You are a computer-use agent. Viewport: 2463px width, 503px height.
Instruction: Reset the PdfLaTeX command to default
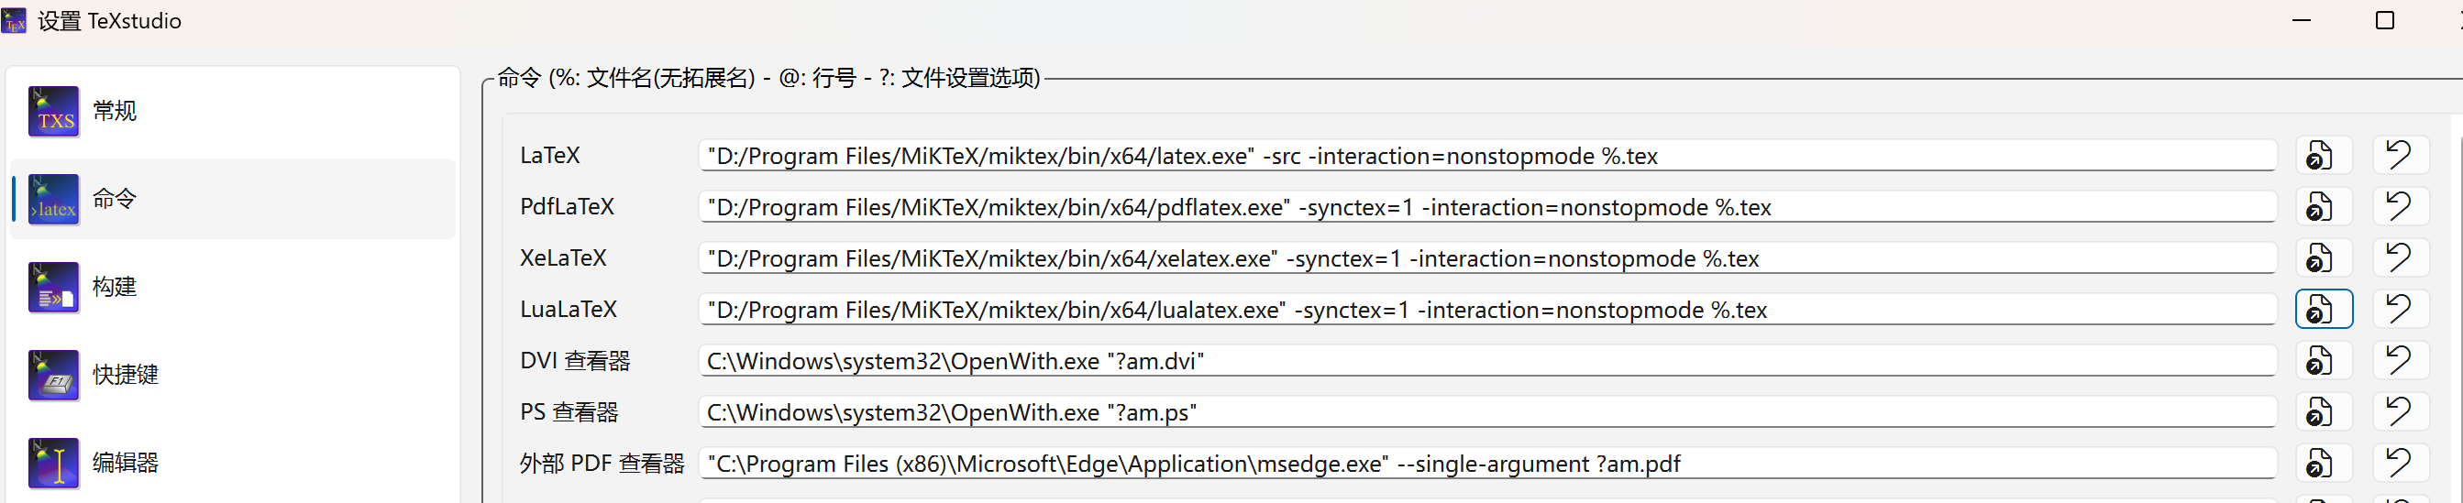pyautogui.click(x=2399, y=207)
